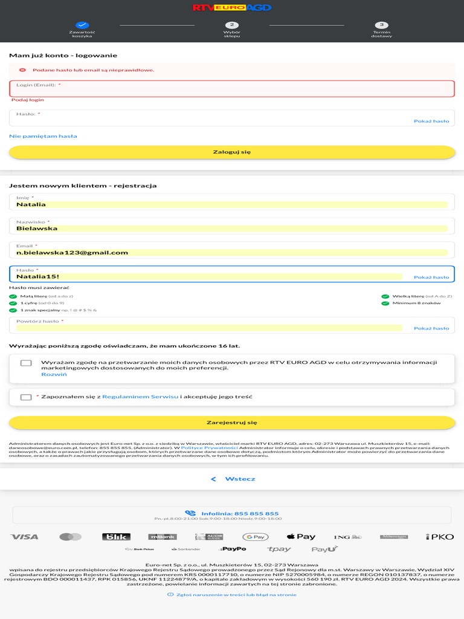Image resolution: width=464 pixels, height=619 pixels.
Task: Go back with Wstecz link
Action: click(240, 479)
